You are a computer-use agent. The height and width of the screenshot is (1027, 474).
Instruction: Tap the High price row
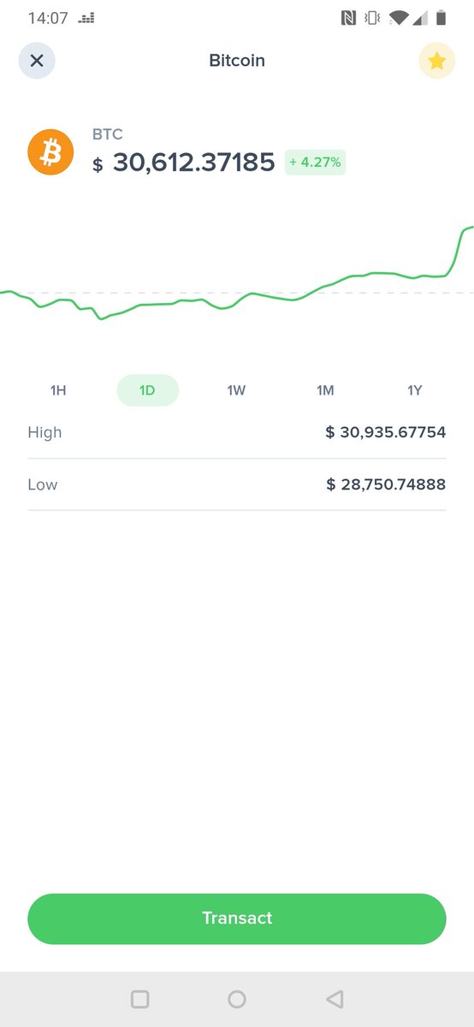tap(237, 432)
